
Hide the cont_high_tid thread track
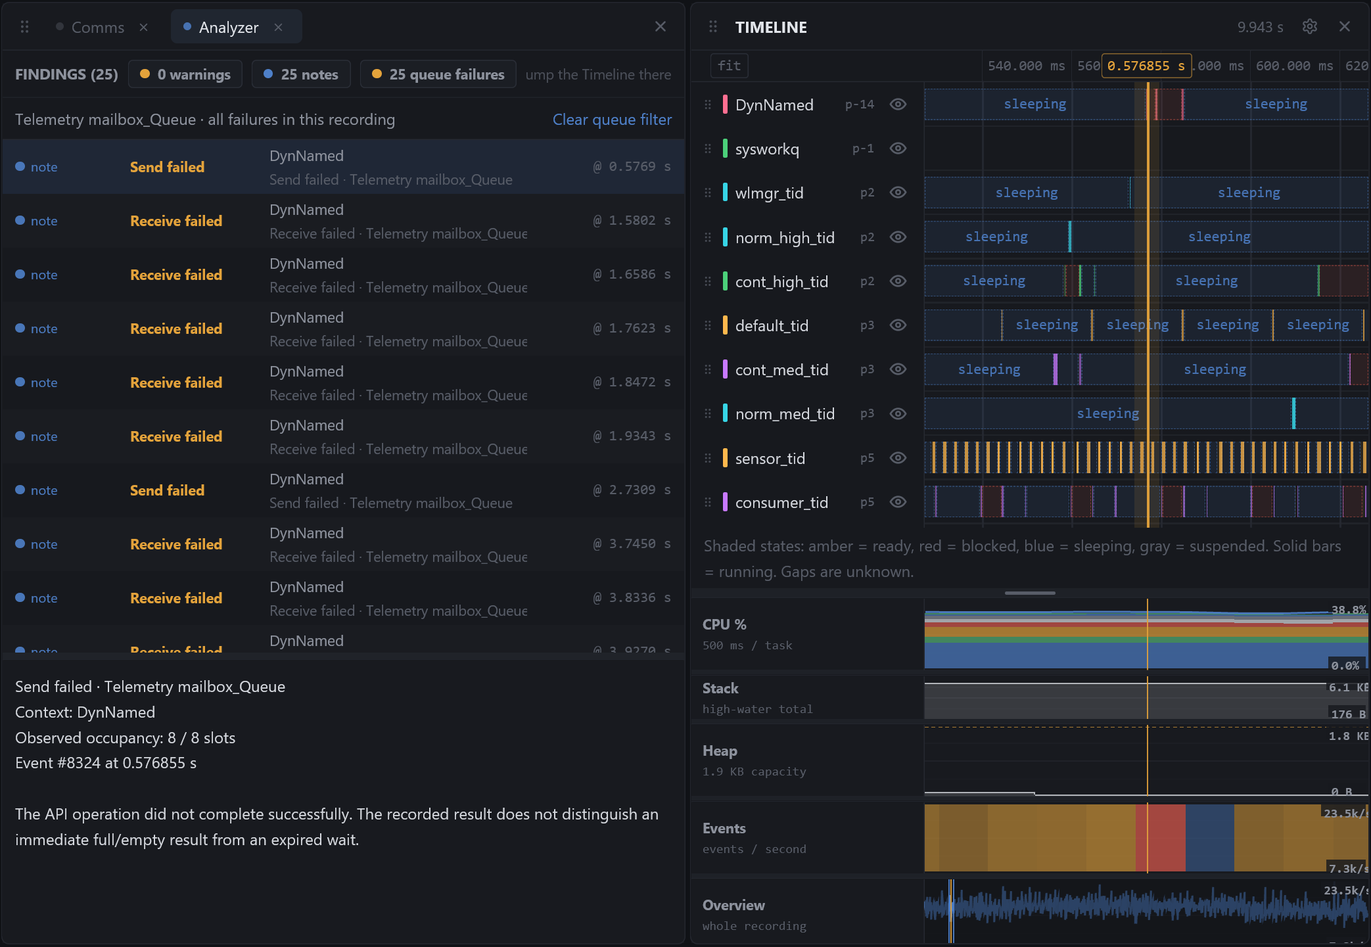click(898, 281)
